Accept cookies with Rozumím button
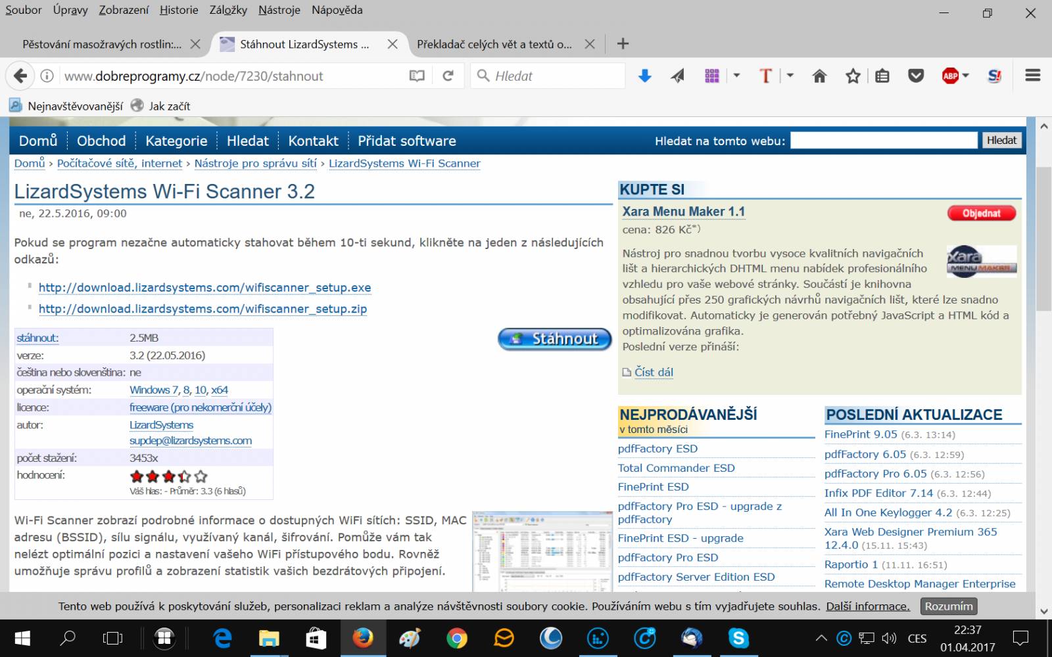This screenshot has height=657, width=1052. tap(949, 606)
